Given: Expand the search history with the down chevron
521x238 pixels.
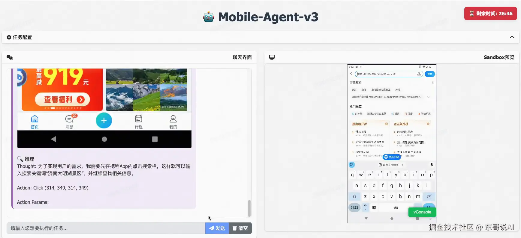Looking at the screenshot, I should 429,97.
